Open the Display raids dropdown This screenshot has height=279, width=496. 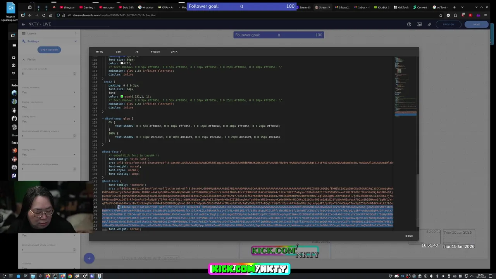pyautogui.click(x=48, y=154)
